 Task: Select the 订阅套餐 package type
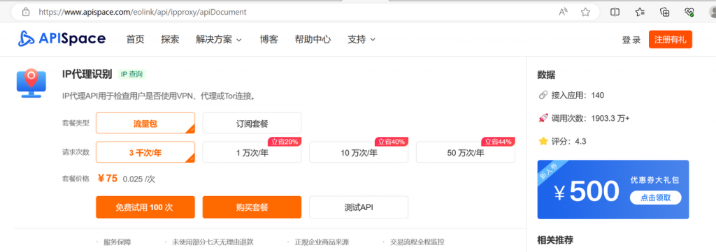[x=252, y=123]
